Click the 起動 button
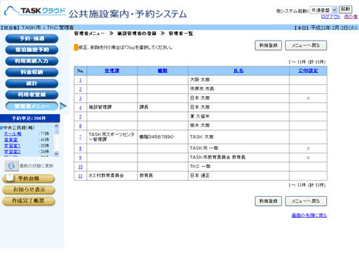 coord(345,9)
